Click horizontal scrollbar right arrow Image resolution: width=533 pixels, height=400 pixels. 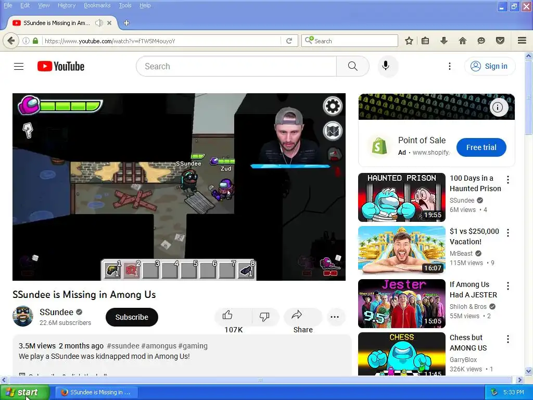point(519,380)
